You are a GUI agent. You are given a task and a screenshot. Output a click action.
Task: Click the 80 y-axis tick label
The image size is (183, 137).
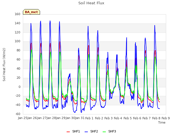(18, 50)
